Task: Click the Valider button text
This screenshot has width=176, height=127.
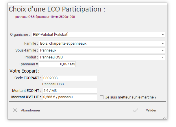Action: coord(151,110)
